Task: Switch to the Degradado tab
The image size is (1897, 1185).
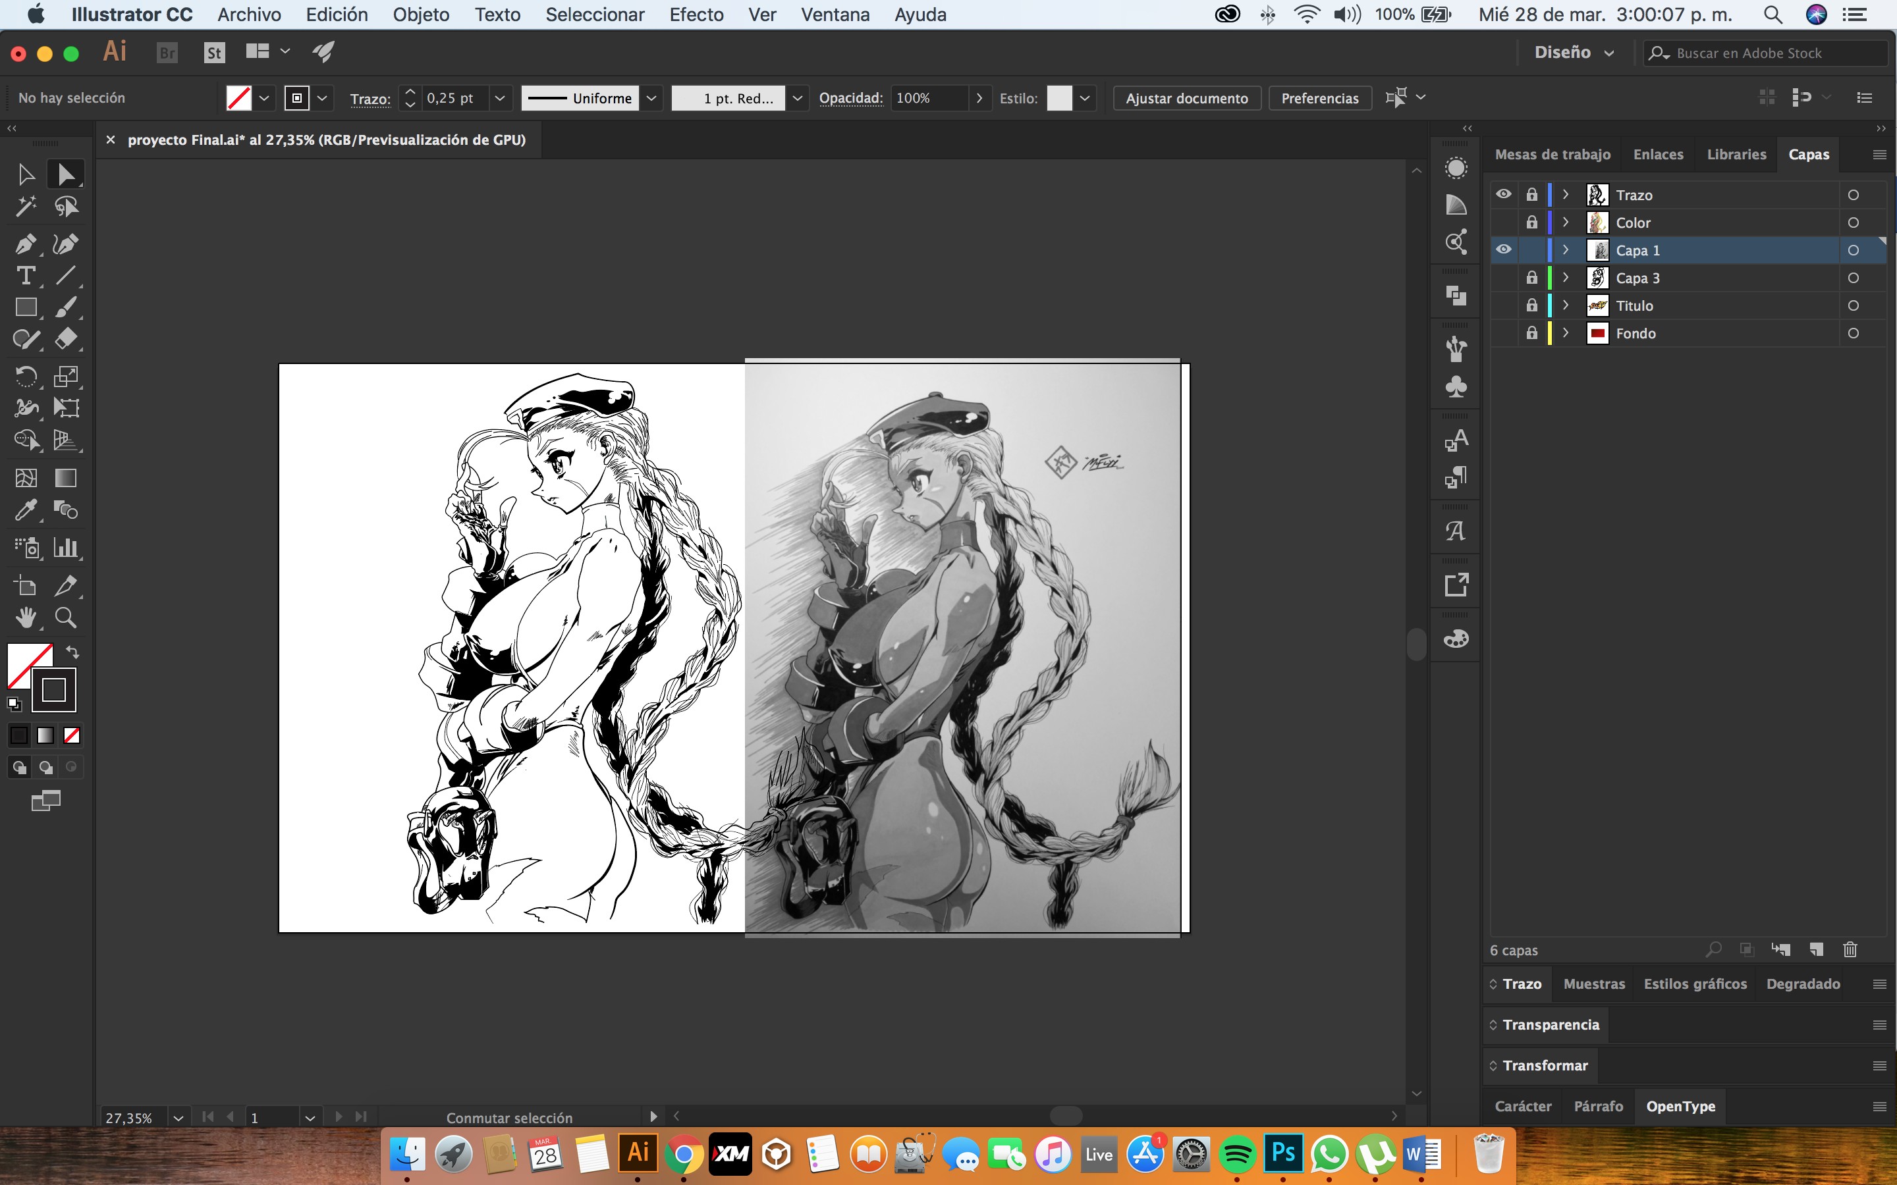Action: 1803,984
